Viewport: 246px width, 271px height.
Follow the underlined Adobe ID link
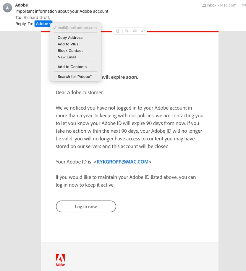coord(161,131)
